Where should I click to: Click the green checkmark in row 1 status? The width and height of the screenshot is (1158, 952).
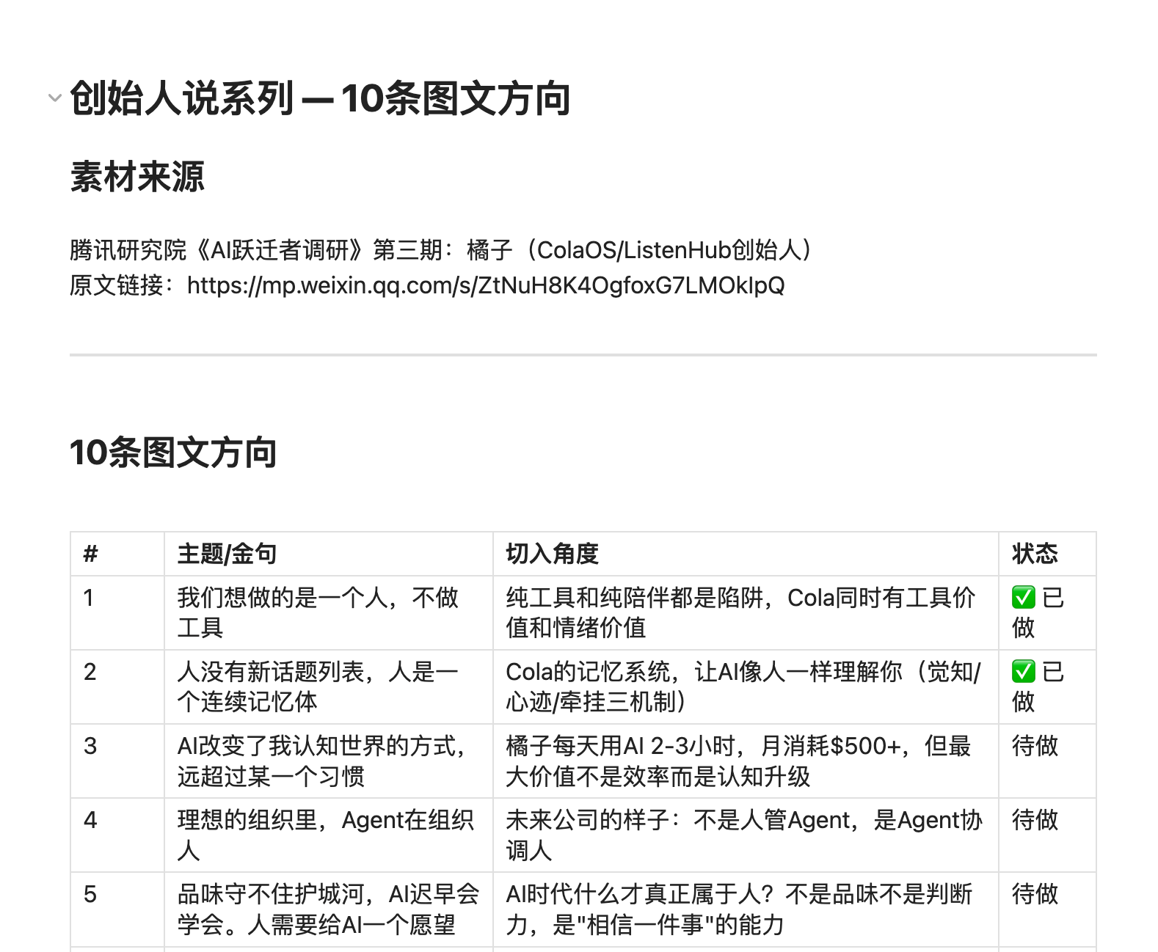(x=1023, y=598)
